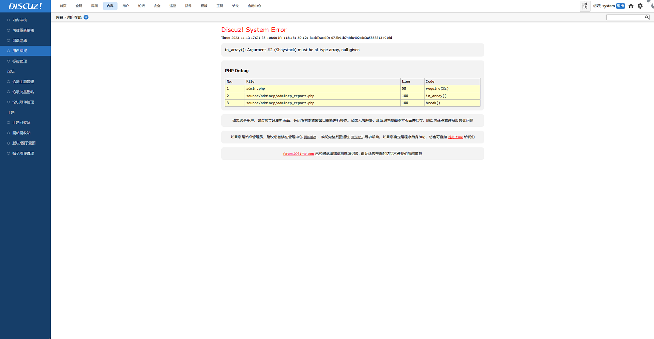Click the 主题 sidebar section header
The width and height of the screenshot is (654, 339).
click(11, 112)
